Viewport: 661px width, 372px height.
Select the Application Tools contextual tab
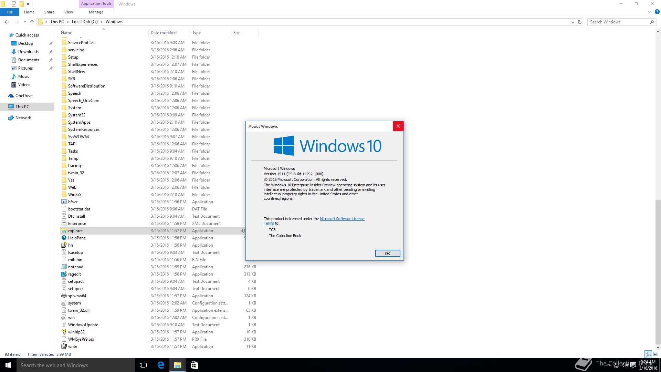tap(96, 4)
